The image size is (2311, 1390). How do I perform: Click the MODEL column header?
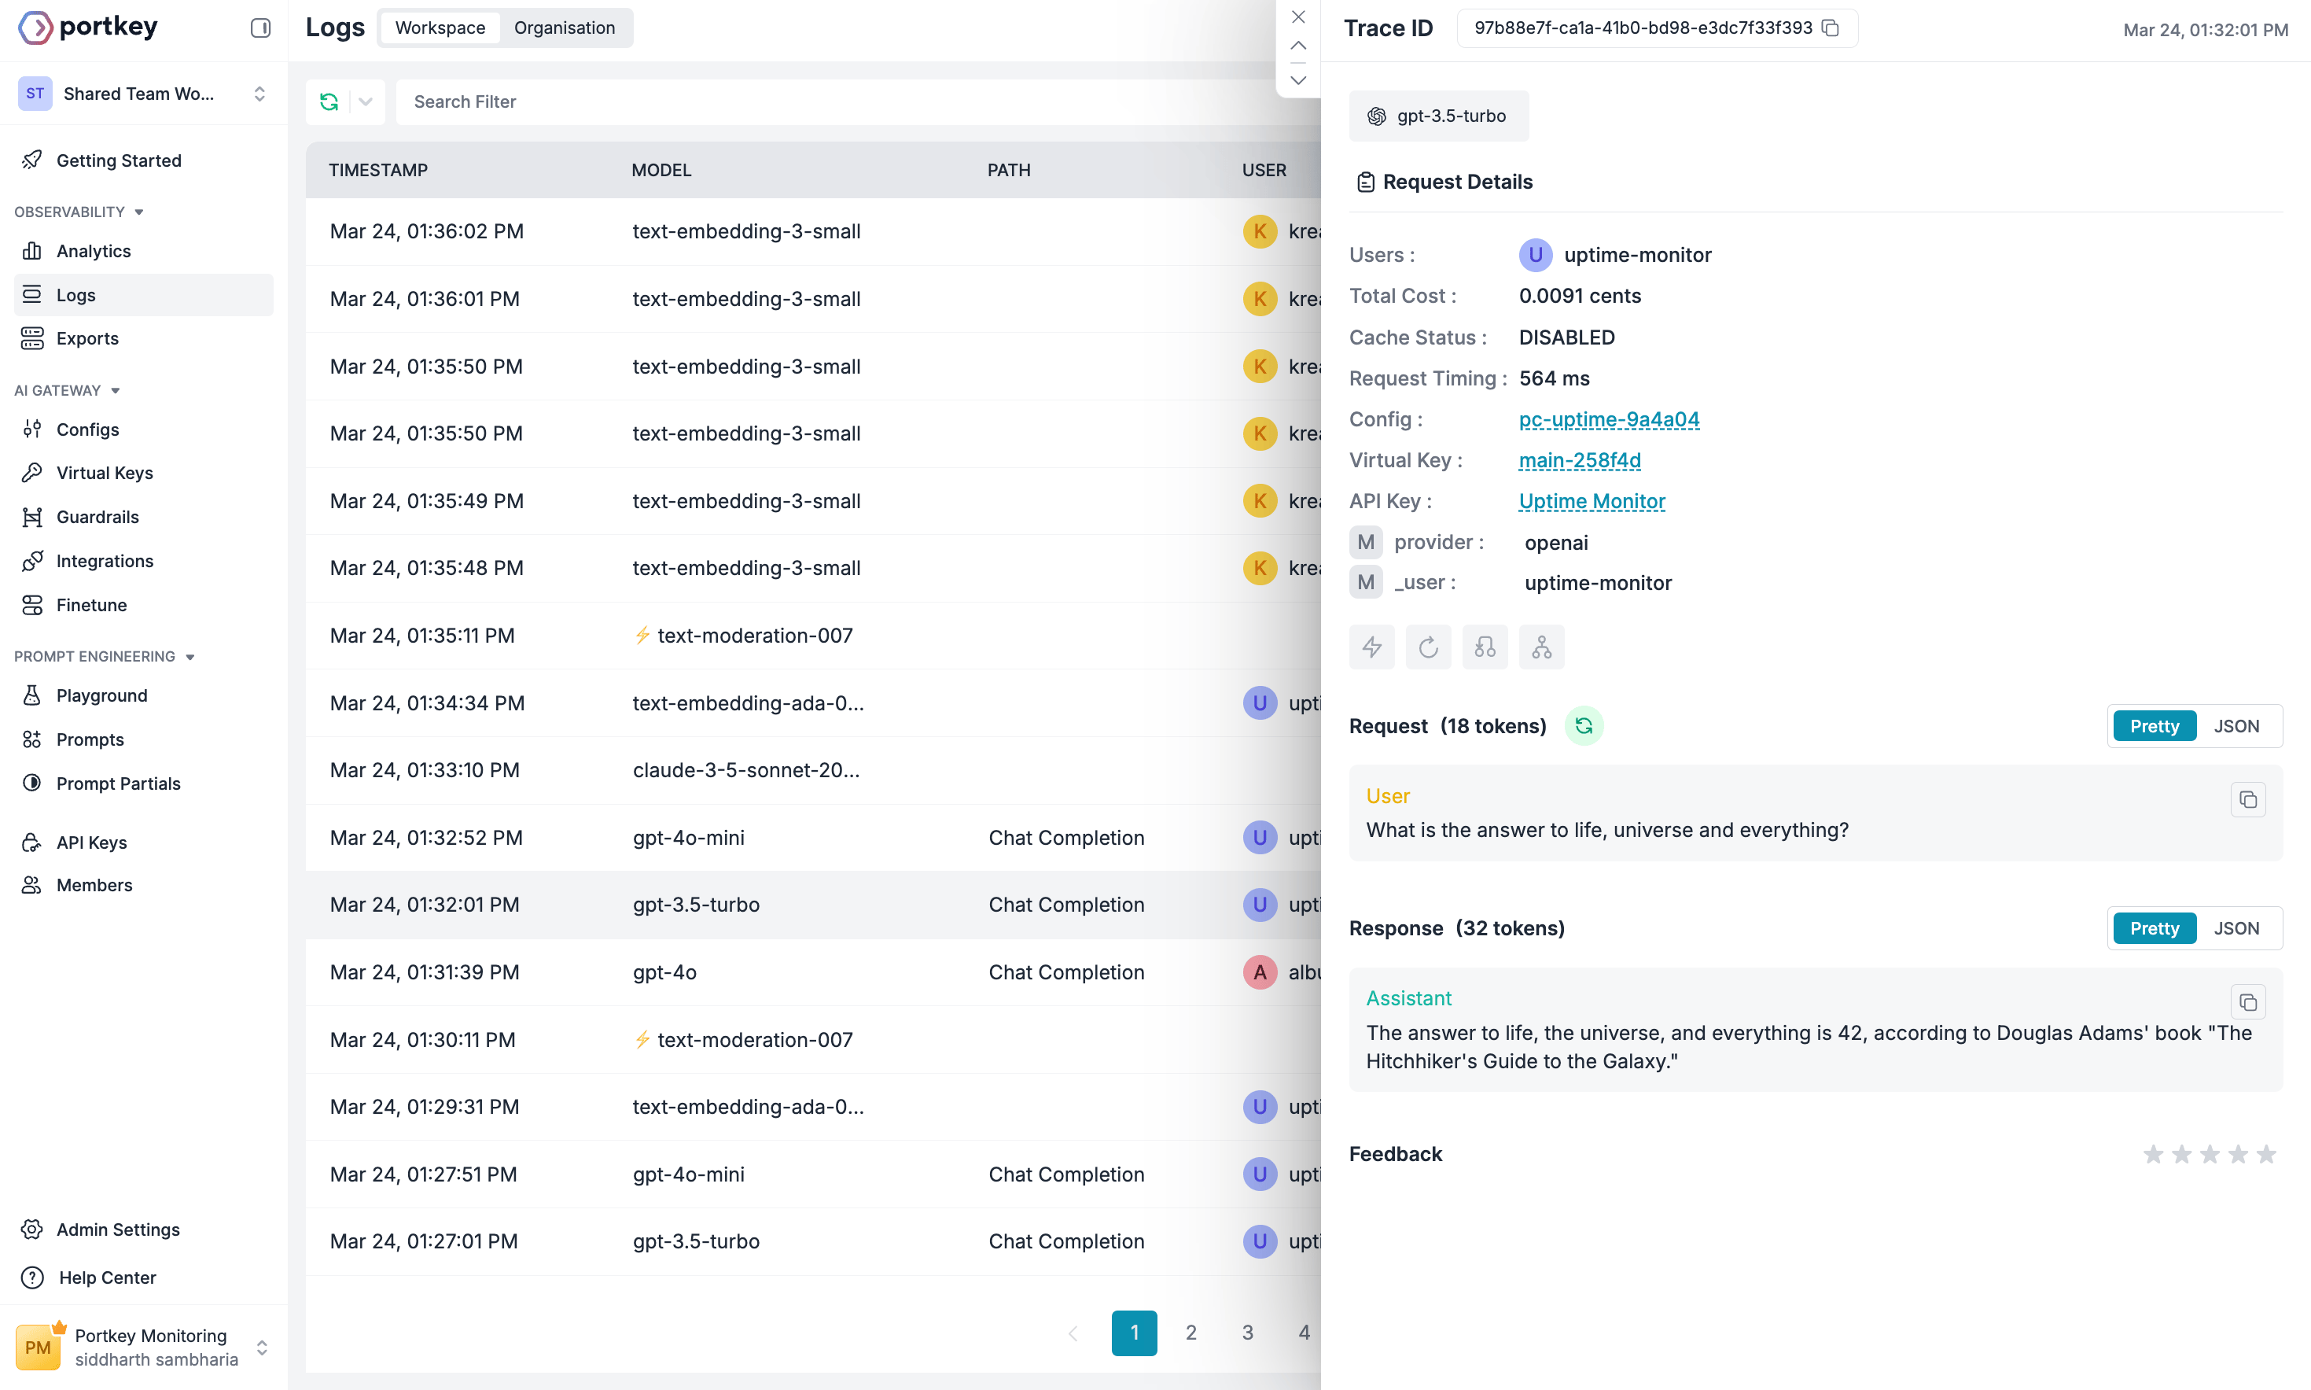[661, 170]
